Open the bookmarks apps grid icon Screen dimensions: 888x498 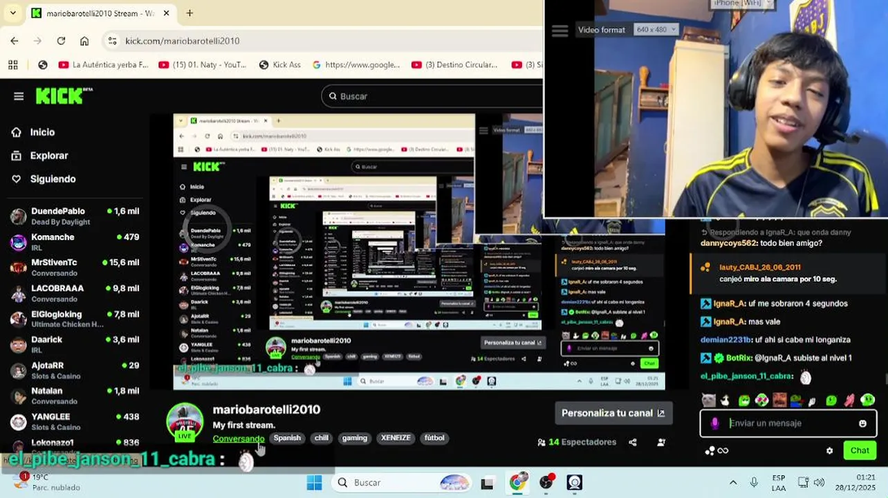(12, 65)
